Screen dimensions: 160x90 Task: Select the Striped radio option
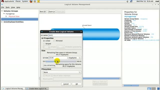(x=44, y=44)
